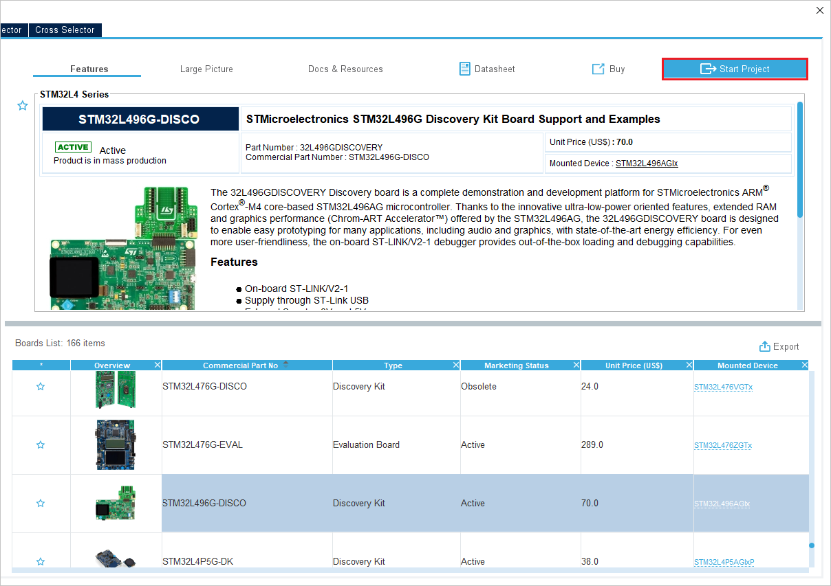Click the Type column header
The image size is (831, 586).
tap(393, 365)
